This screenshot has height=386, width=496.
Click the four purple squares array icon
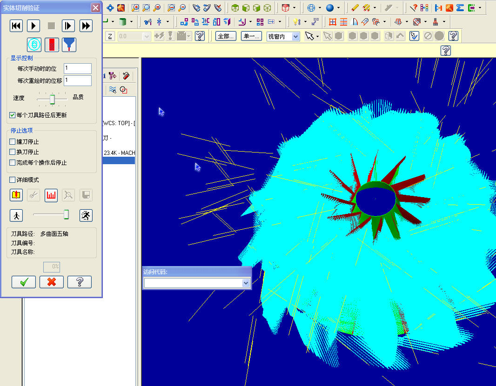(260, 21)
